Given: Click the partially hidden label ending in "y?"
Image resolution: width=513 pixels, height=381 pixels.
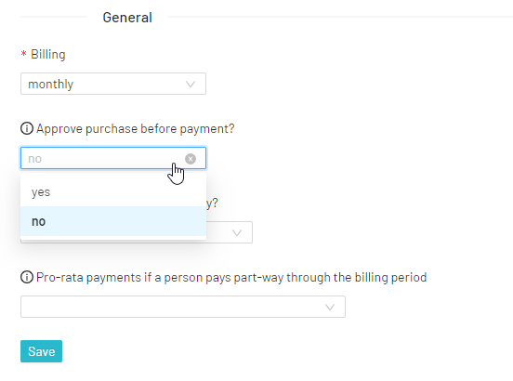Looking at the screenshot, I should [212, 204].
